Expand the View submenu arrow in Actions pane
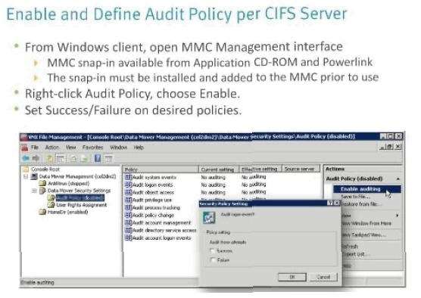 click(x=398, y=216)
